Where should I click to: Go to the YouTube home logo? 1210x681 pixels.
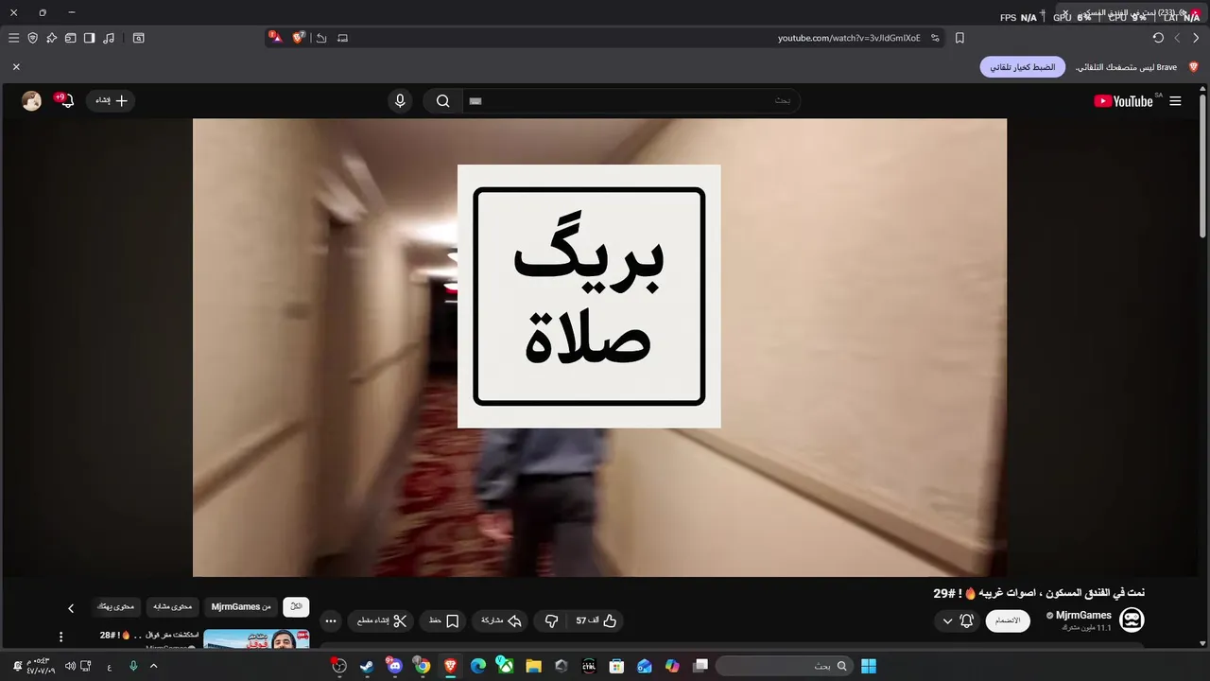click(x=1123, y=101)
